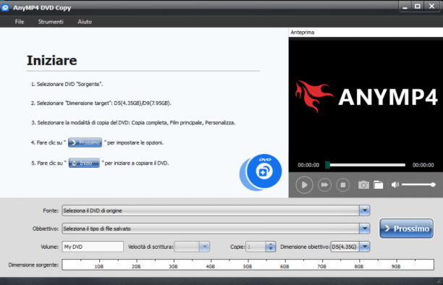The width and height of the screenshot is (443, 285).
Task: Click the blue DVD copy disc icon
Action: click(x=261, y=172)
